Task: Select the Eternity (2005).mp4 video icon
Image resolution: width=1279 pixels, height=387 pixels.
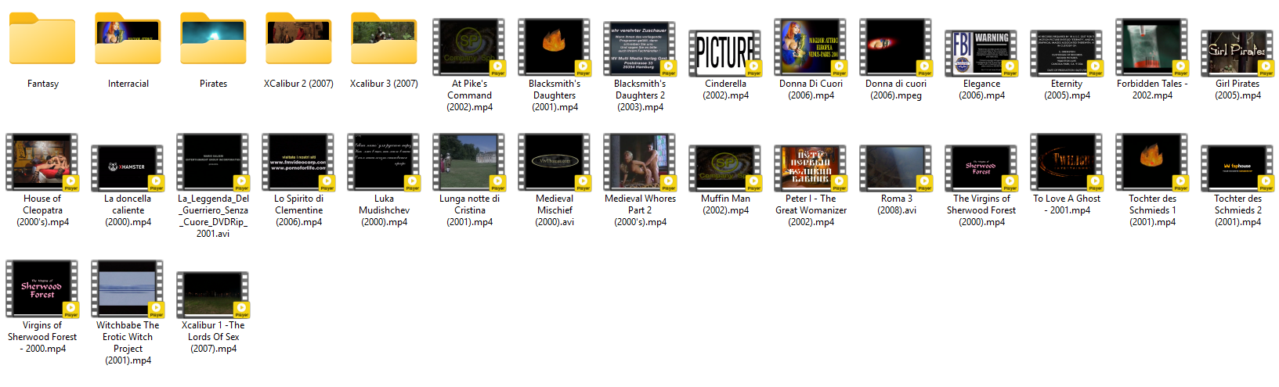Action: 1067,53
